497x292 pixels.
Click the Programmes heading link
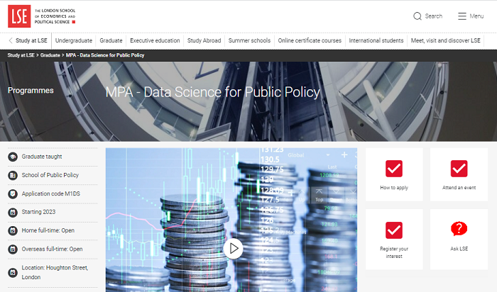(x=31, y=91)
